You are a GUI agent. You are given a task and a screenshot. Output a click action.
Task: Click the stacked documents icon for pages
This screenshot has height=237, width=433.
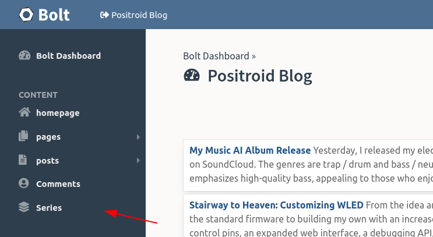pyautogui.click(x=23, y=136)
